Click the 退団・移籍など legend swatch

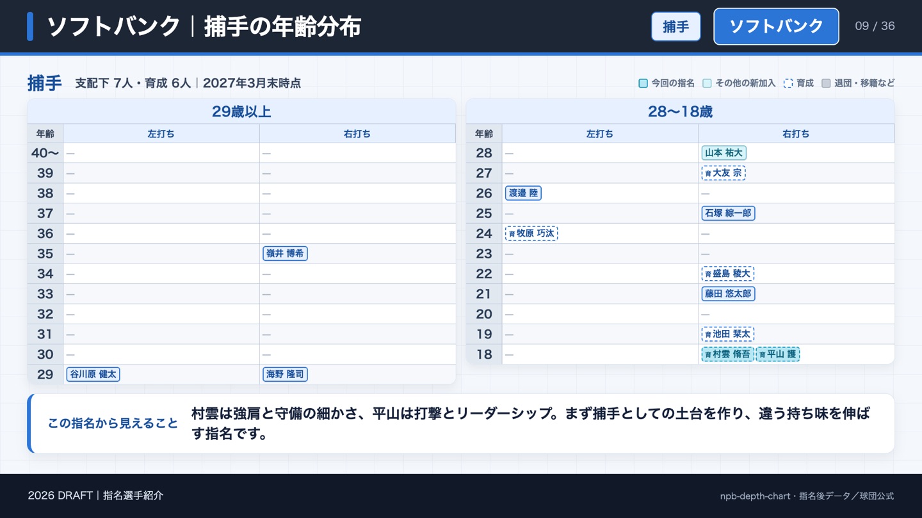826,83
